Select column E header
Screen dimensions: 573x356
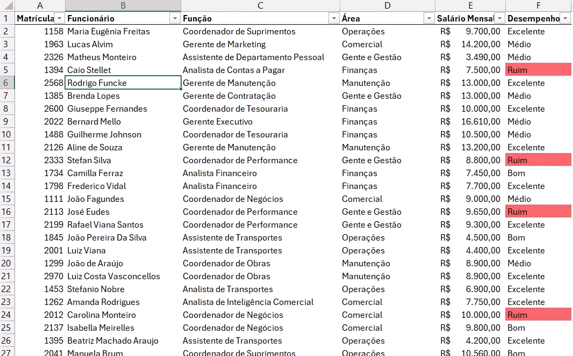click(470, 5)
